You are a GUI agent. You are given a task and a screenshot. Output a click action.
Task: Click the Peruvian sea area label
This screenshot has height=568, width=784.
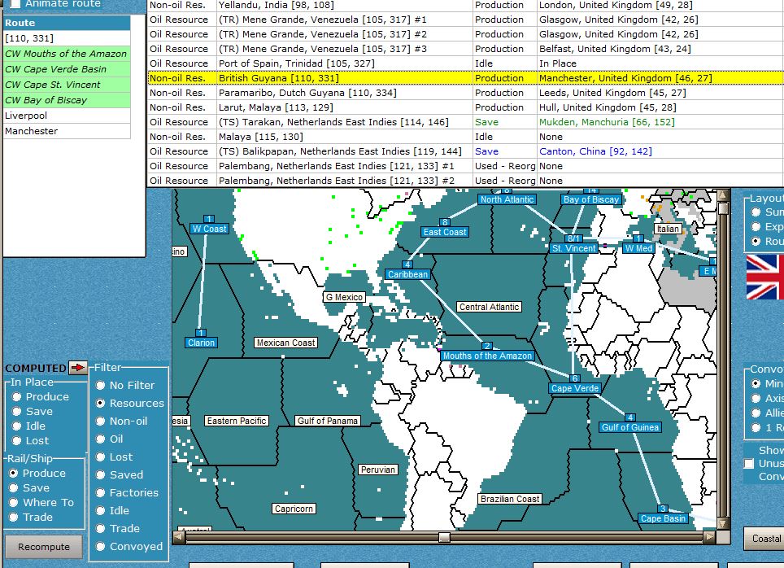coord(378,470)
